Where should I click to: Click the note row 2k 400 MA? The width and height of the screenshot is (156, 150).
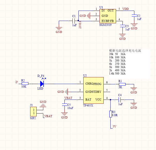(117, 70)
